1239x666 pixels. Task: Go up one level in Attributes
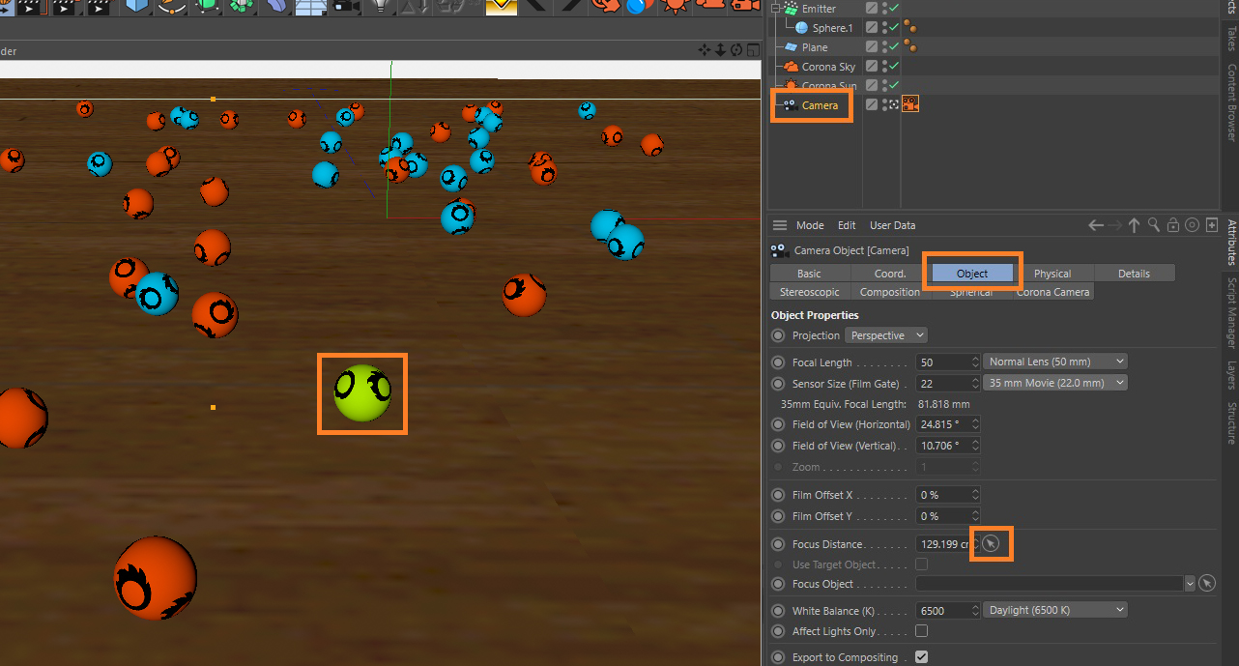(x=1135, y=225)
